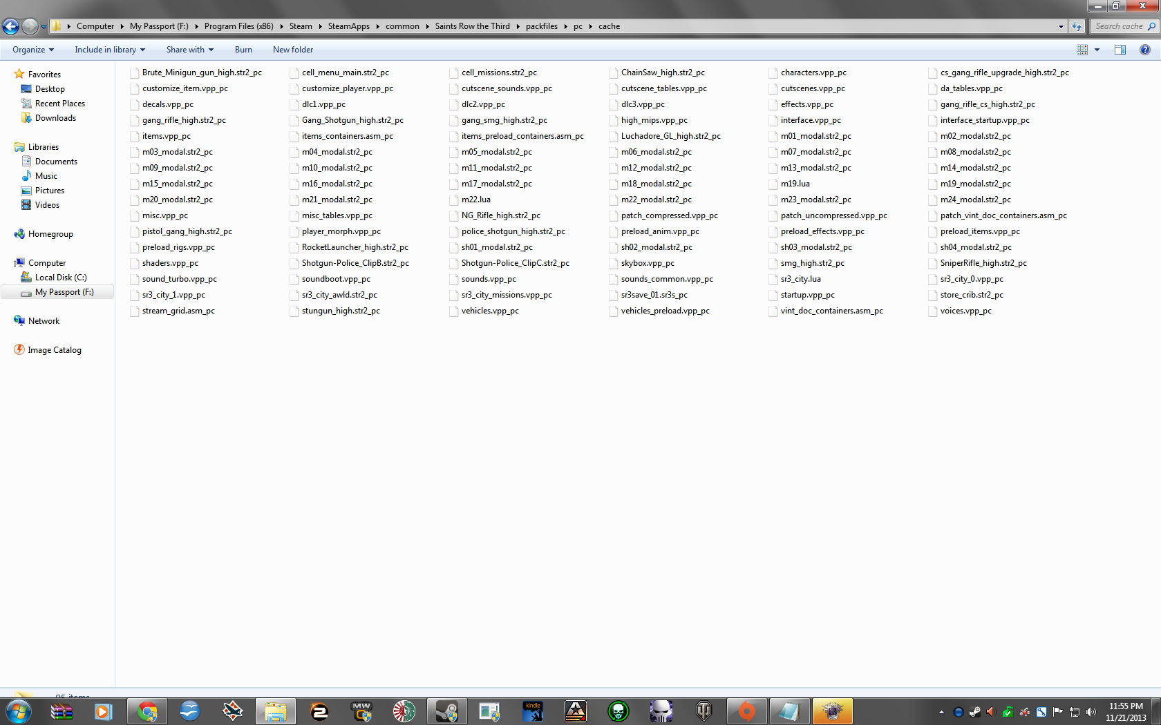Viewport: 1161px width, 725px height.
Task: Open Origin from the taskbar
Action: tap(746, 711)
